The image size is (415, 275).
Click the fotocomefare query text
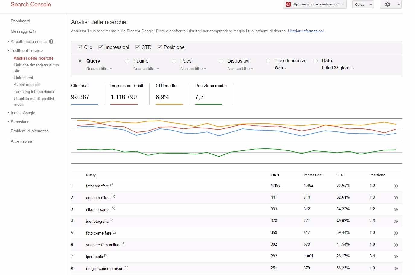point(97,186)
